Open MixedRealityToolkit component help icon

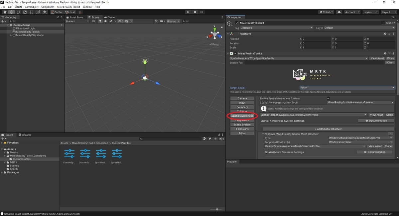pos(385,54)
